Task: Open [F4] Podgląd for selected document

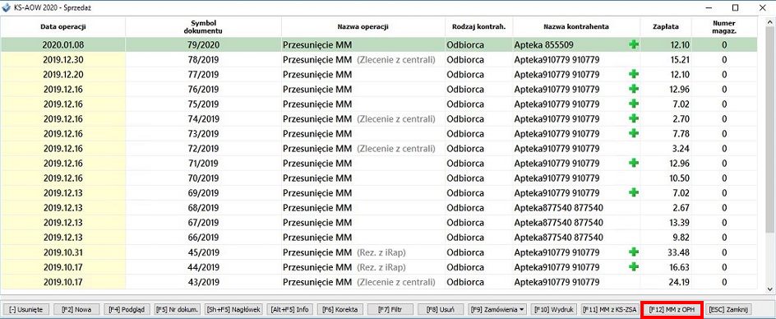Action: coord(127,309)
